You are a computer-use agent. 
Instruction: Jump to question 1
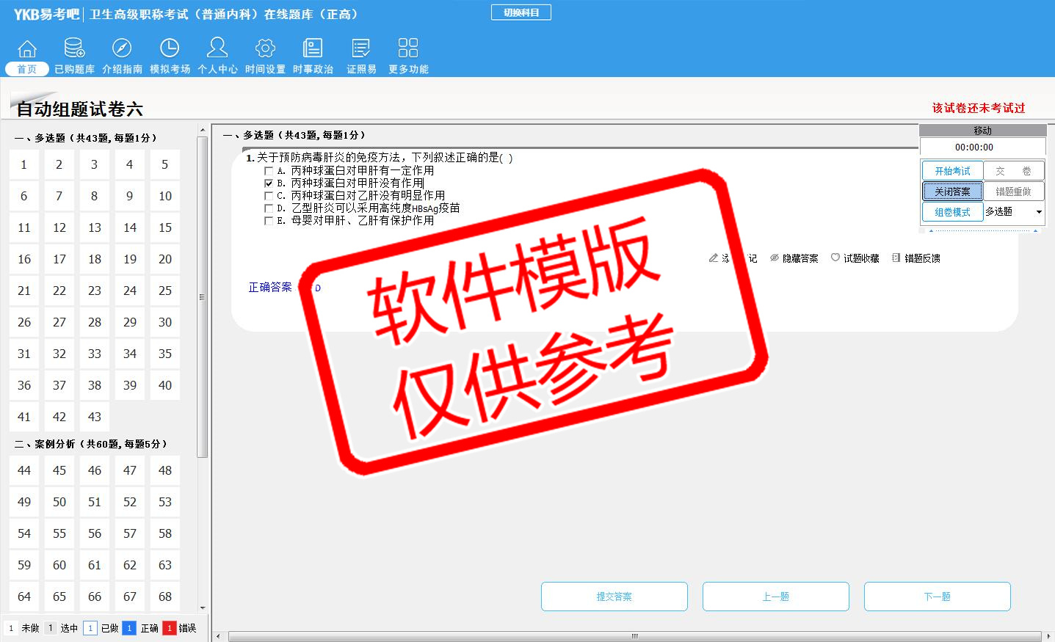pos(24,164)
